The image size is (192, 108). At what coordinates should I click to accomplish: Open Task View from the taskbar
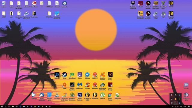[9, 106]
